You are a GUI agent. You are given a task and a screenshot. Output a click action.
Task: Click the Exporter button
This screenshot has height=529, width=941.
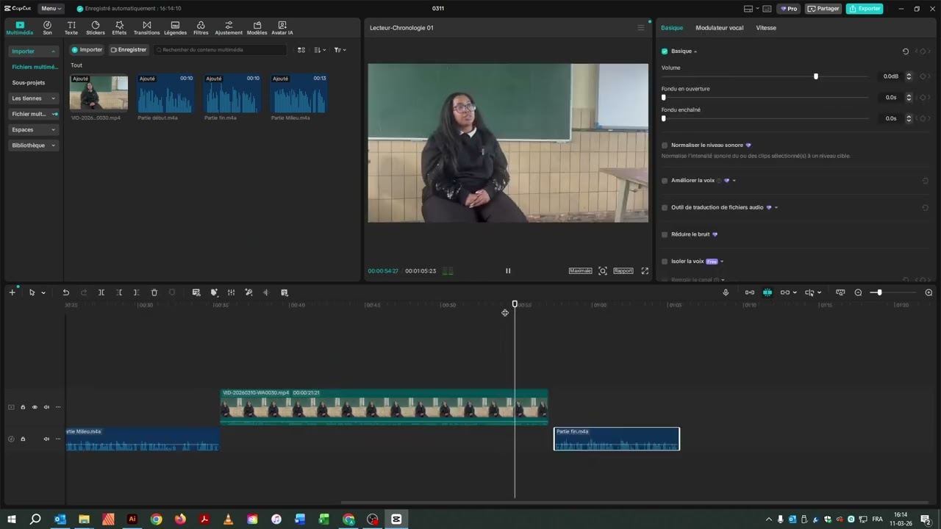[865, 9]
